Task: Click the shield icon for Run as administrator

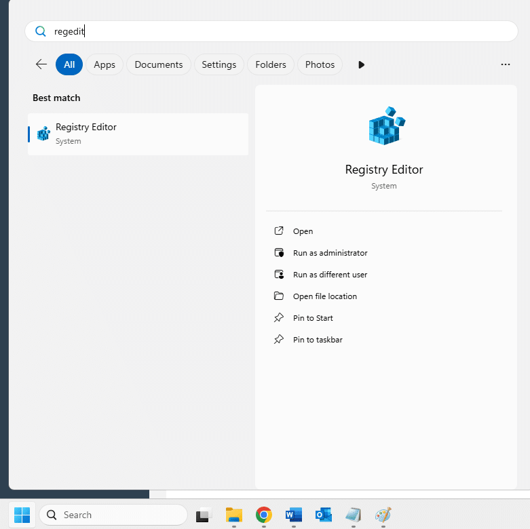Action: (x=279, y=252)
